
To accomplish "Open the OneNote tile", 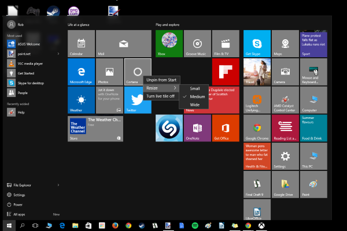I will pos(197,128).
